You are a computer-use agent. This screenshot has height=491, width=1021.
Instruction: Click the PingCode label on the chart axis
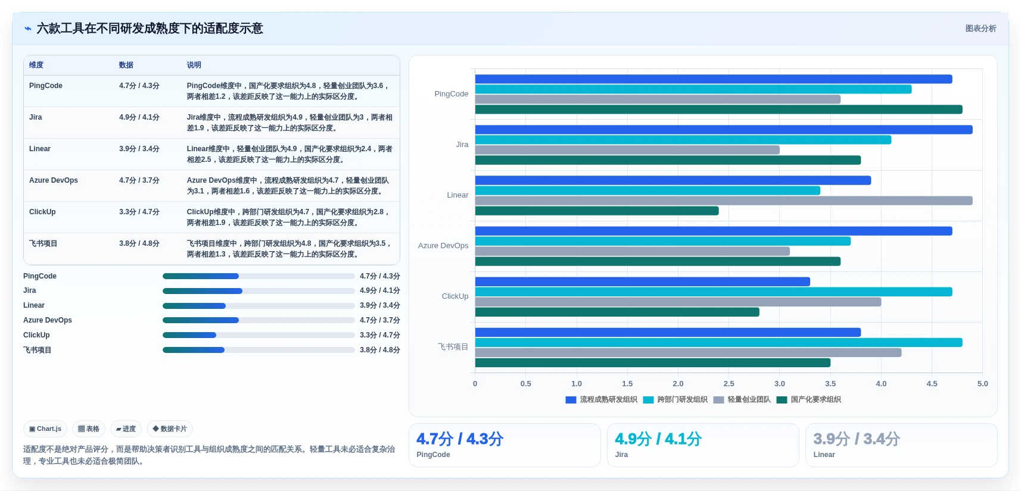[452, 94]
